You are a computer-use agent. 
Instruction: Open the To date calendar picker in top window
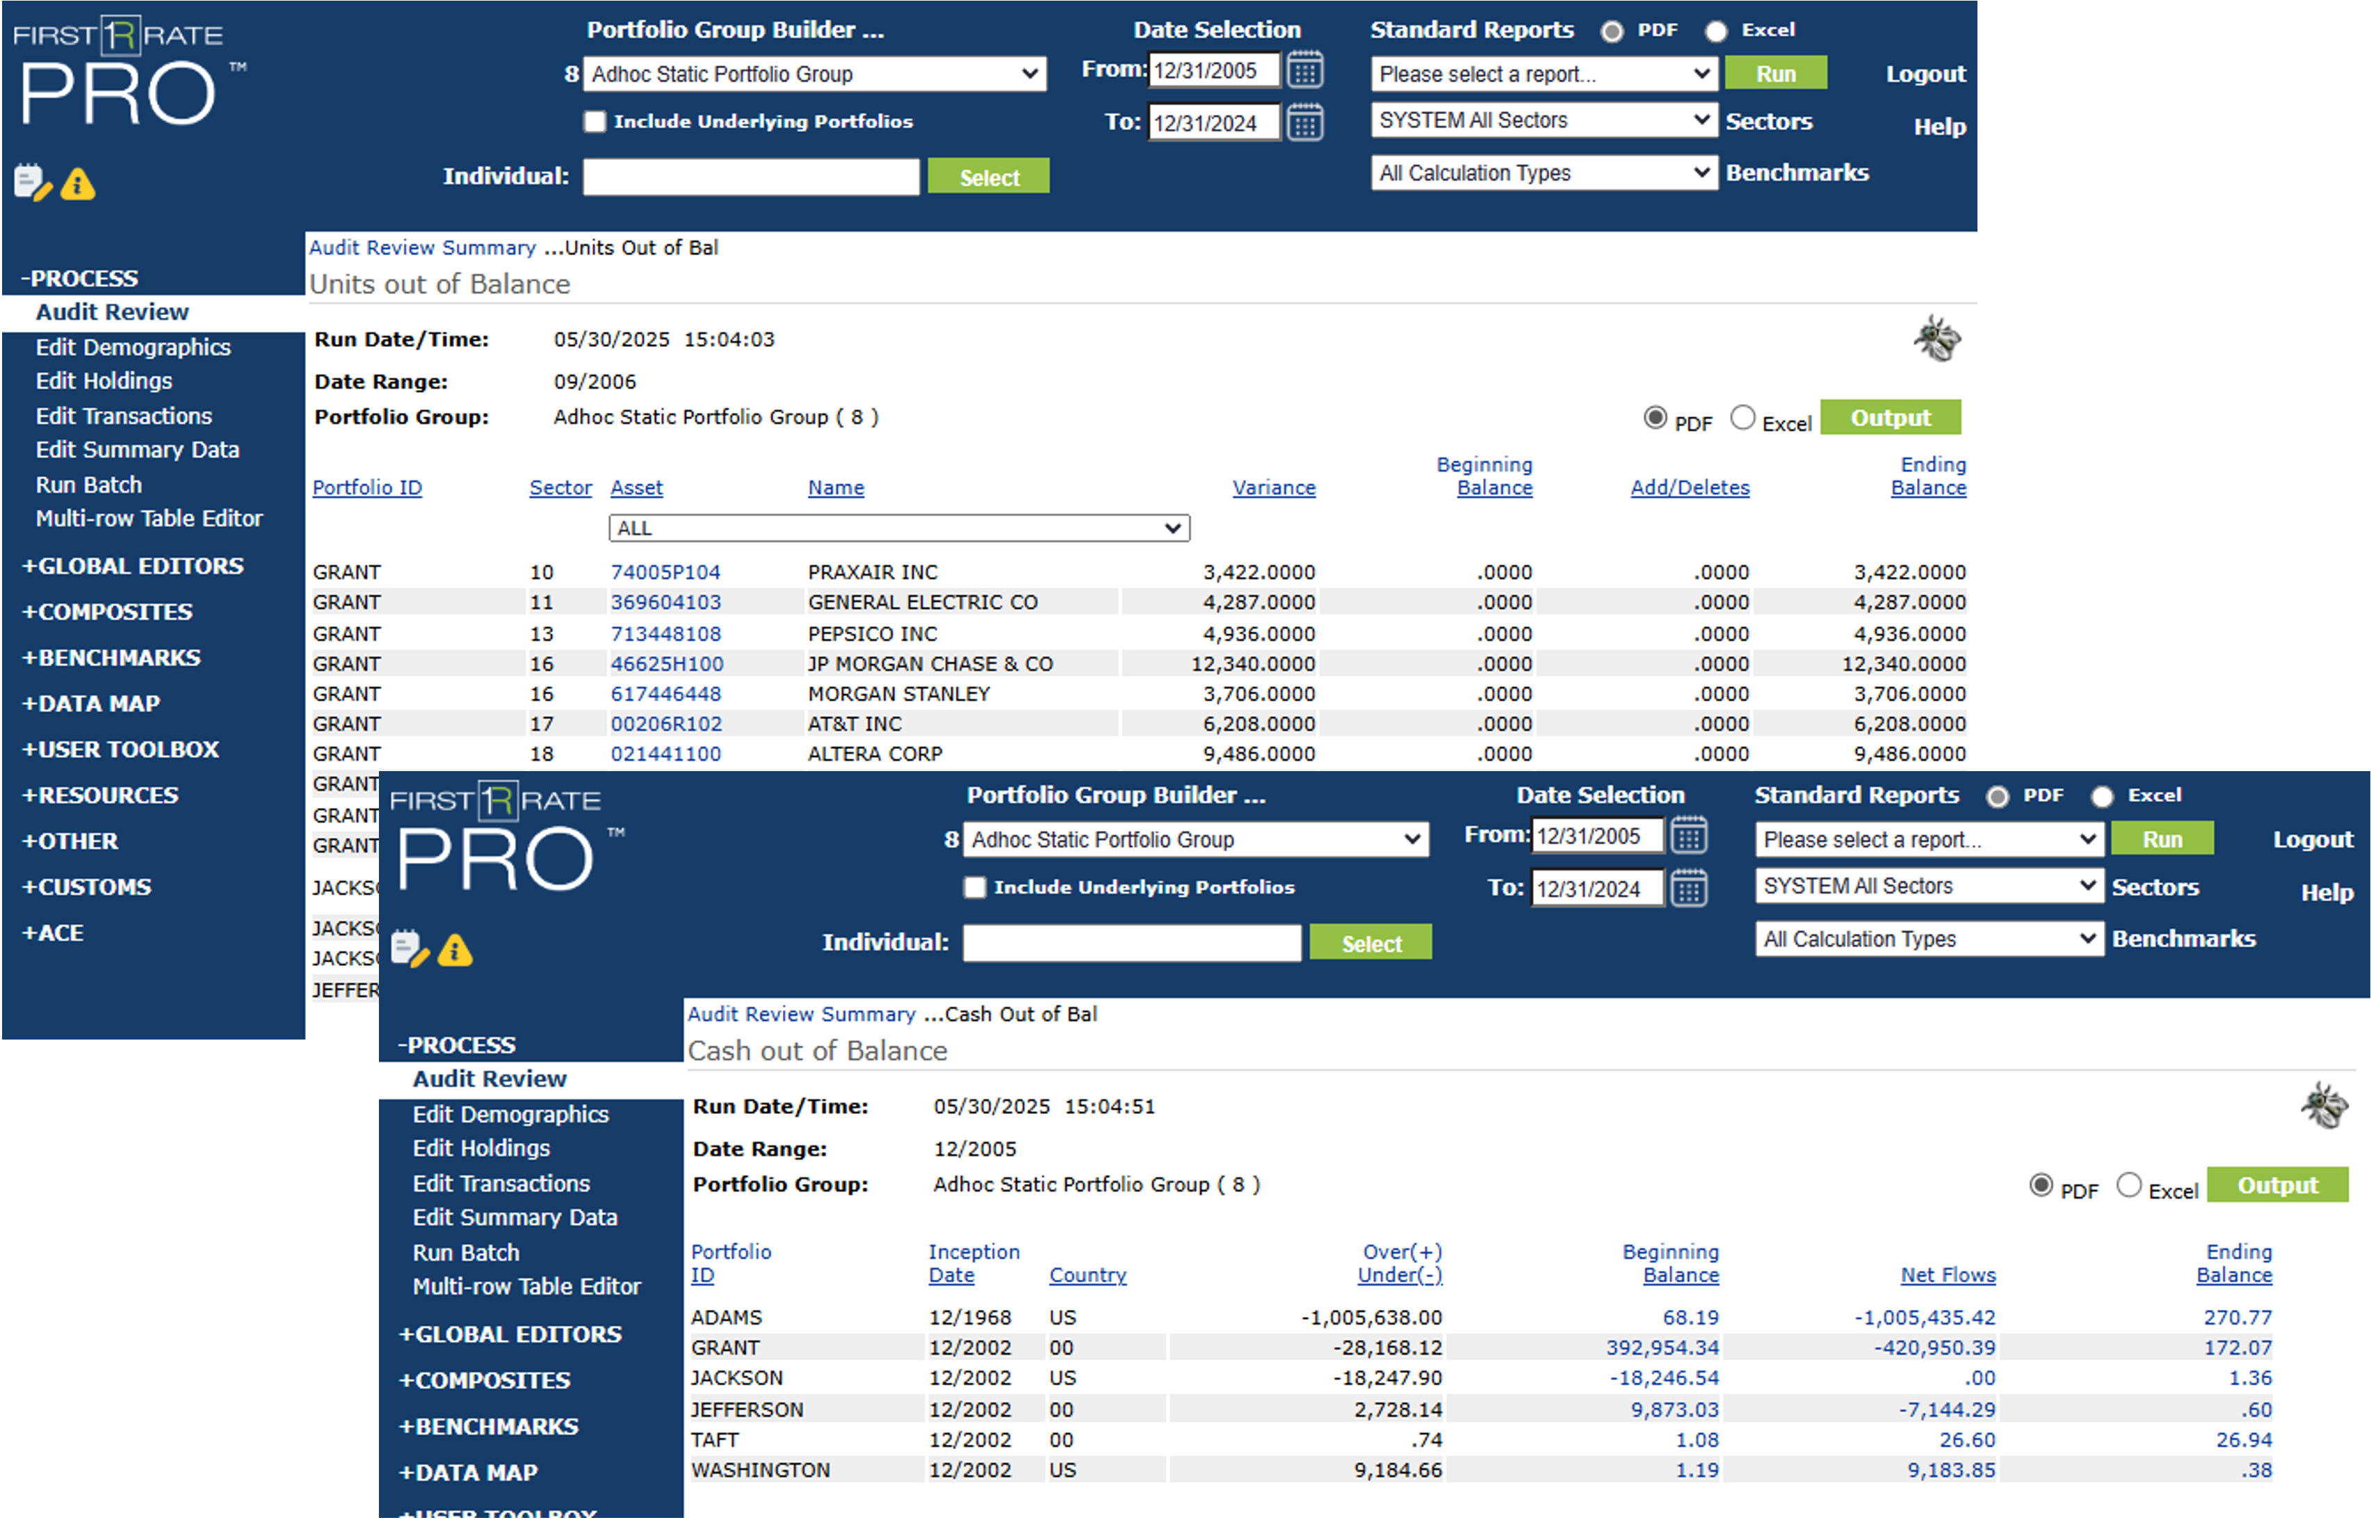(1304, 123)
